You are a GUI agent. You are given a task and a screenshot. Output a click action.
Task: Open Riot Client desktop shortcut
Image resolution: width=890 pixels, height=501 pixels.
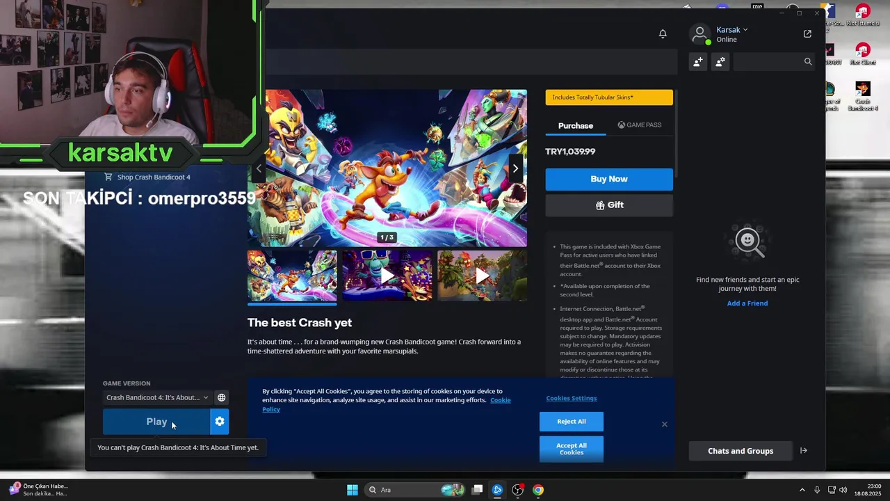tap(862, 54)
